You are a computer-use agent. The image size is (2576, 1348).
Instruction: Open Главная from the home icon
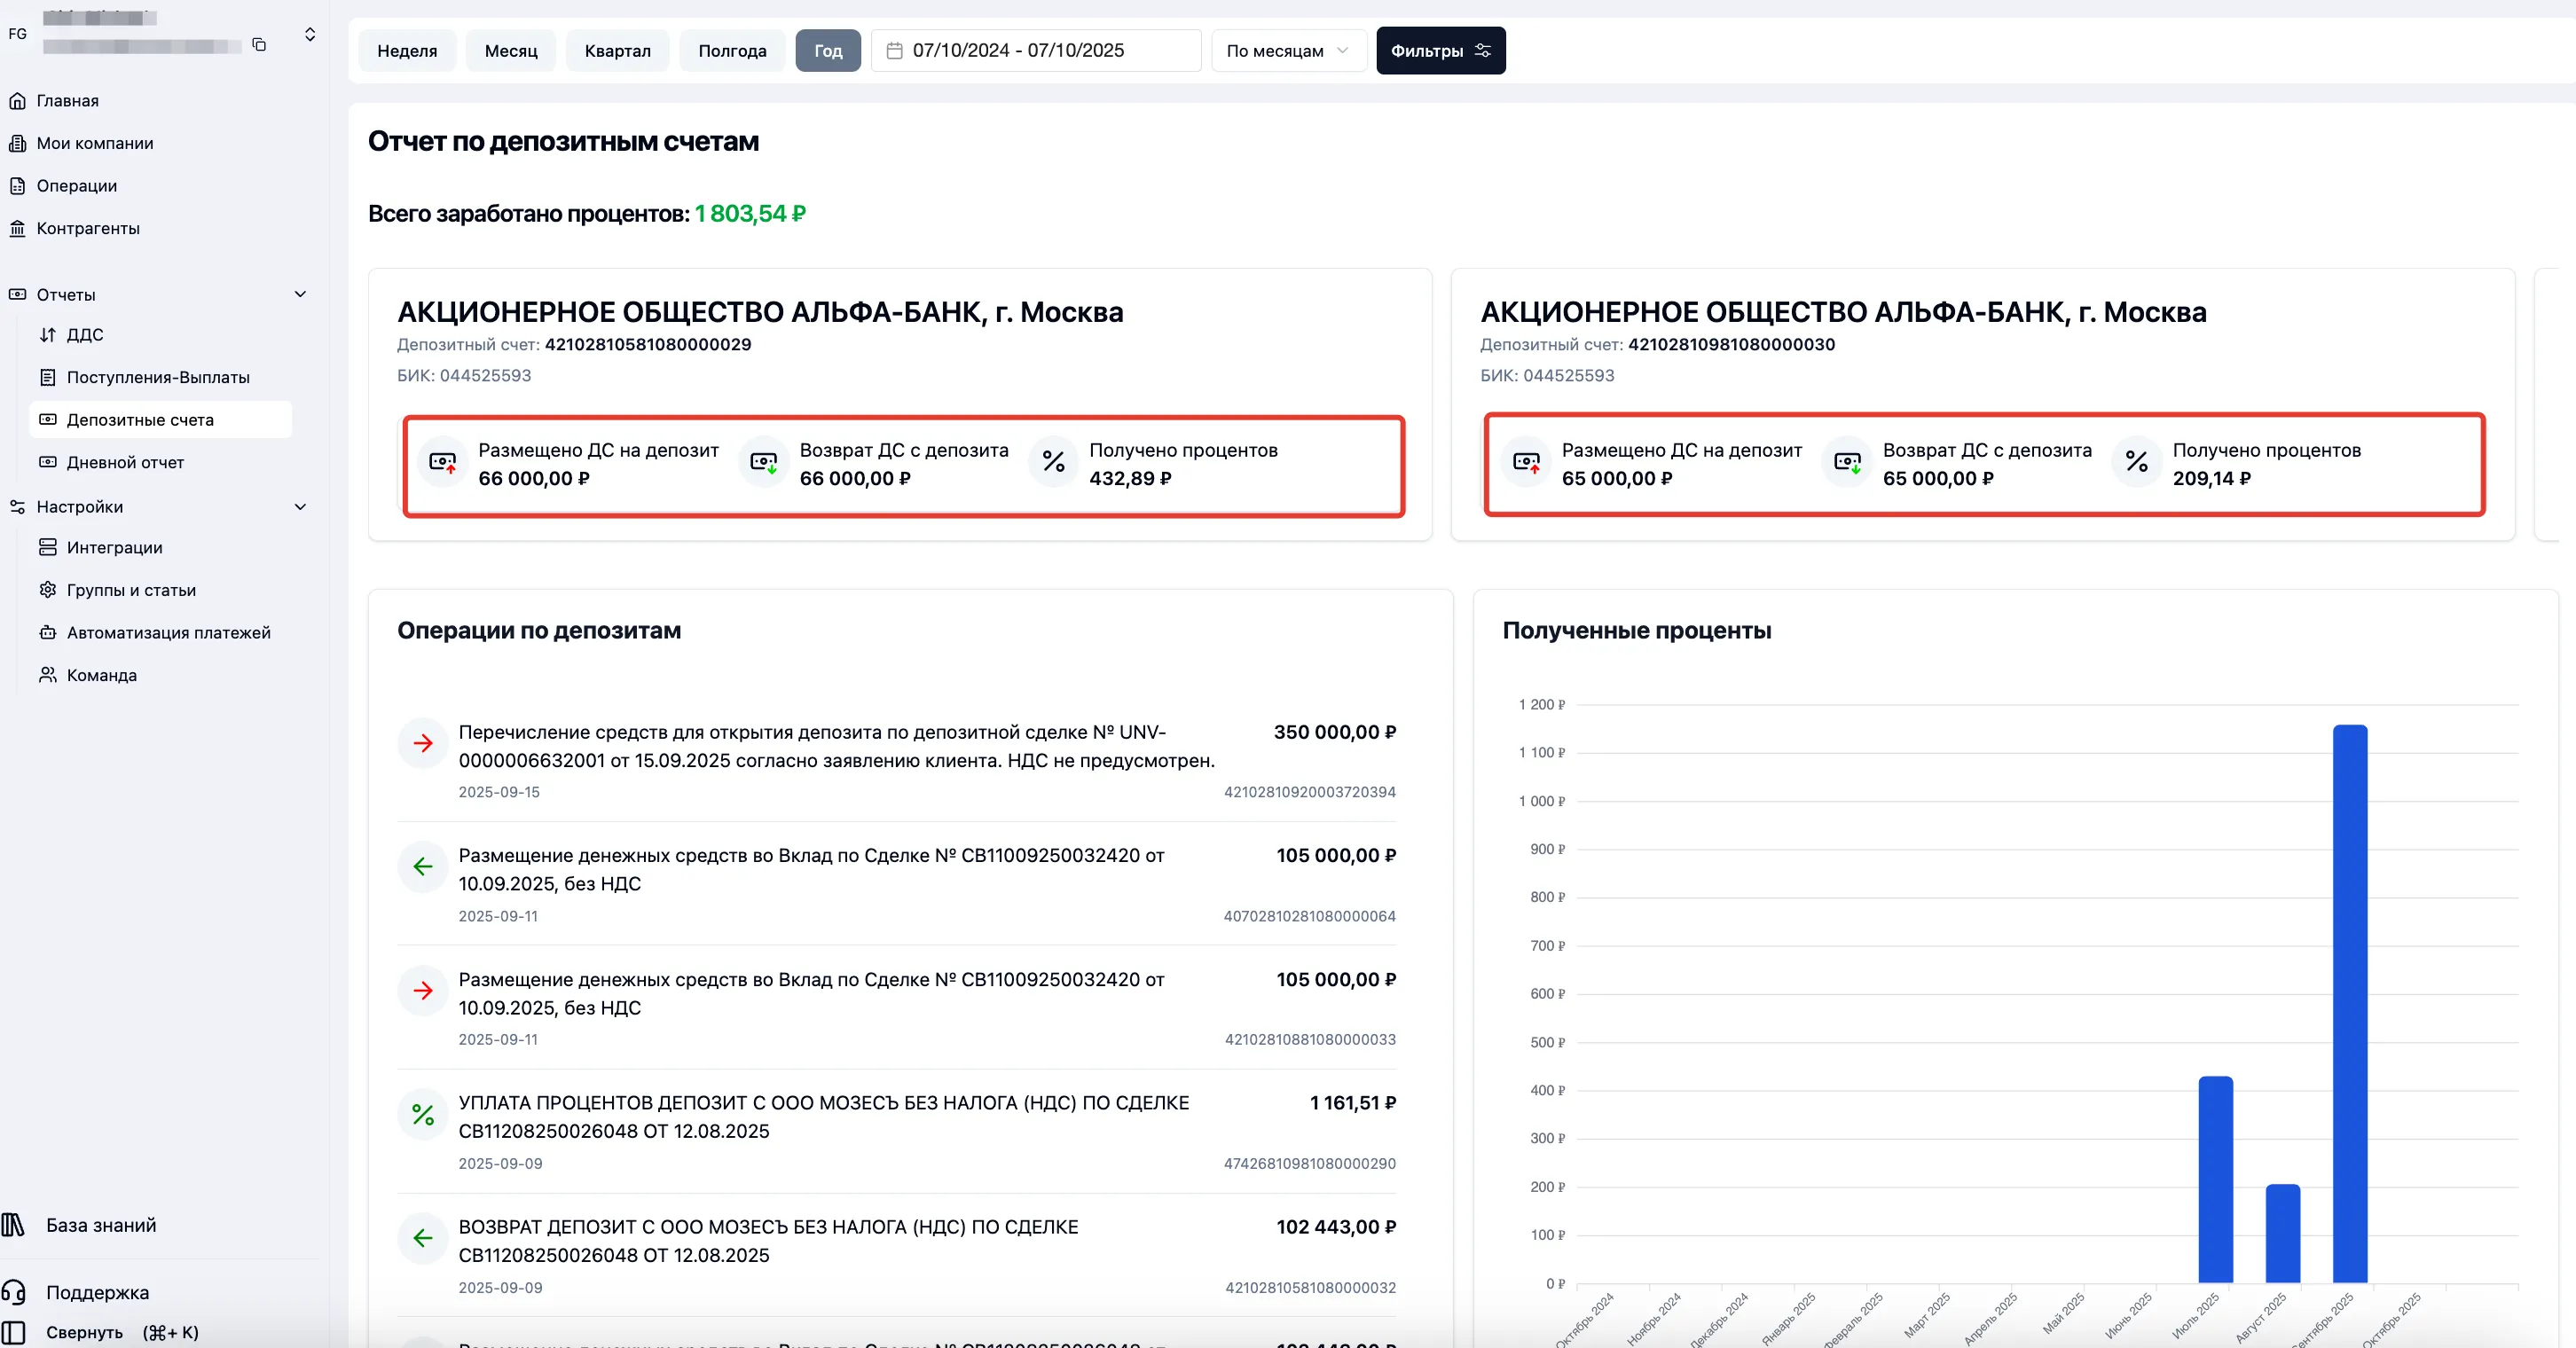[x=17, y=101]
